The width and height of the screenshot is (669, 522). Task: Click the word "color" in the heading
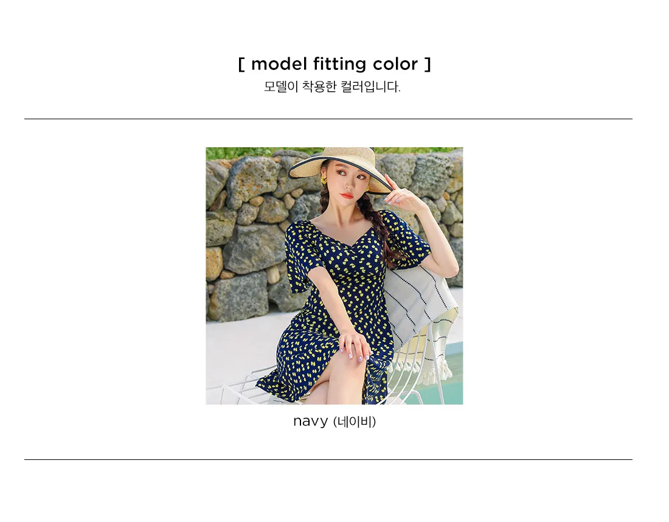click(x=395, y=64)
